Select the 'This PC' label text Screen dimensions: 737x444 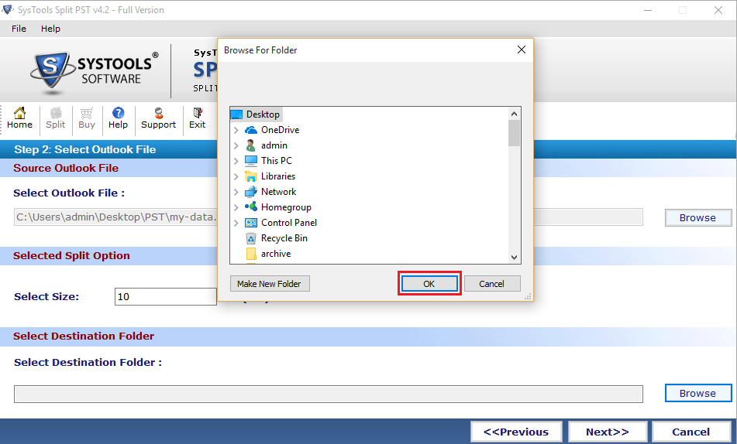(x=277, y=161)
